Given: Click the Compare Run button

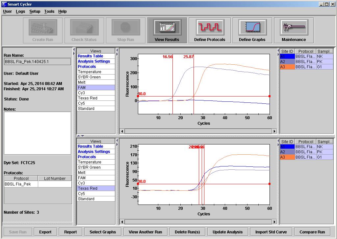Looking at the screenshot, I should tap(312, 232).
